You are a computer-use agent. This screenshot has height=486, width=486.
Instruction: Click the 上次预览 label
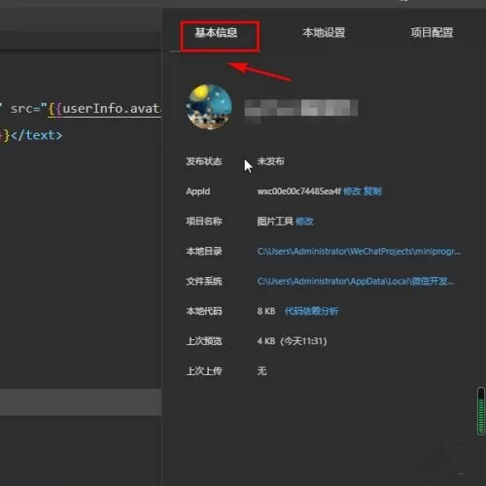(x=204, y=341)
